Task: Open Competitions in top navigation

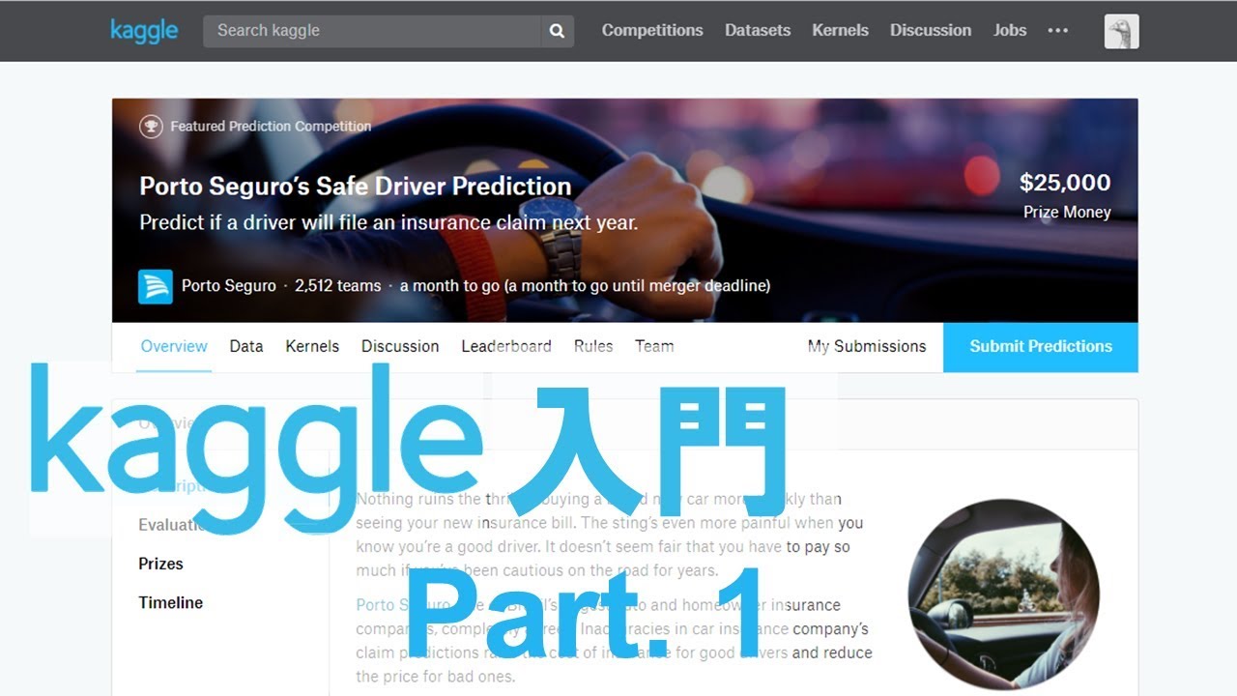Action: click(x=652, y=31)
